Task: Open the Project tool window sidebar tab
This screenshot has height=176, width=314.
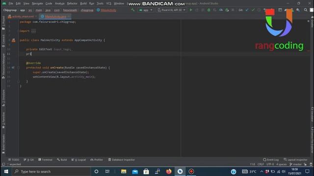Action: [3, 22]
